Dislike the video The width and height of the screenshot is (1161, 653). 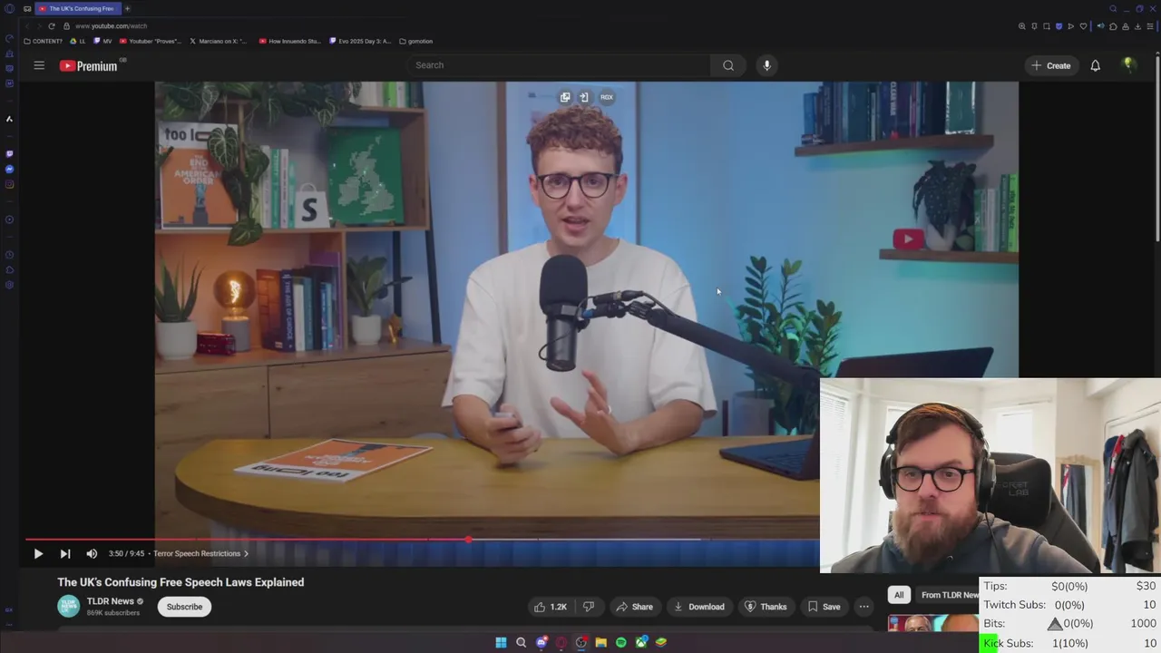coord(588,607)
